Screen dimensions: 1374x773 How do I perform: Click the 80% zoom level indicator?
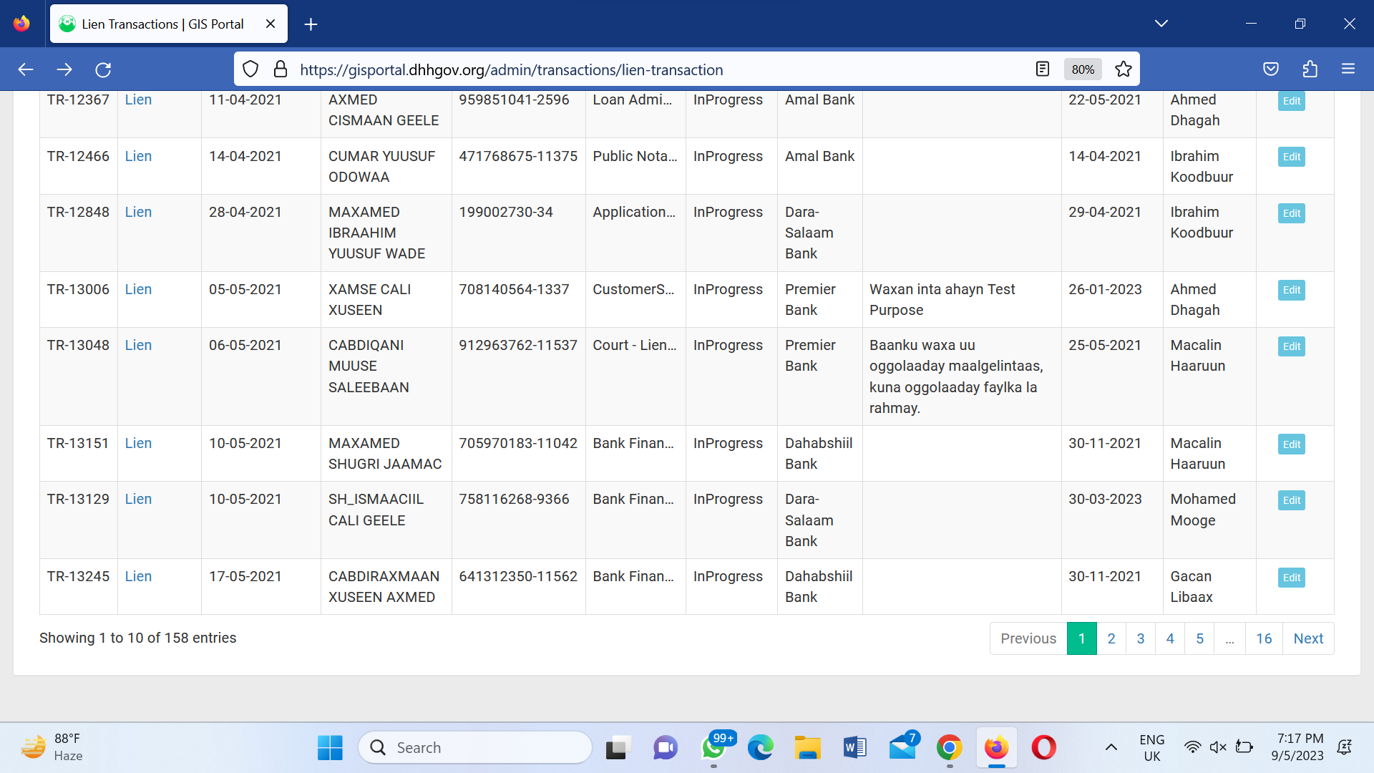click(x=1083, y=69)
